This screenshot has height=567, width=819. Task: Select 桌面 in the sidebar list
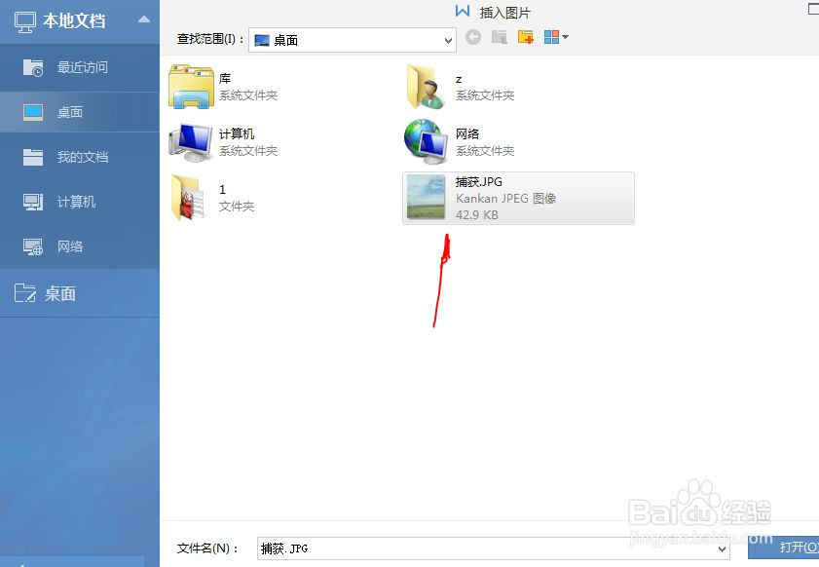80,112
